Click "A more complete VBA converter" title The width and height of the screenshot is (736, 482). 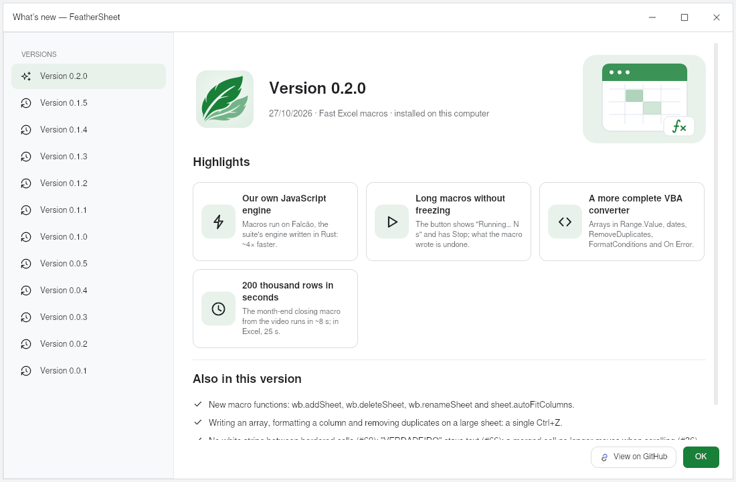636,204
